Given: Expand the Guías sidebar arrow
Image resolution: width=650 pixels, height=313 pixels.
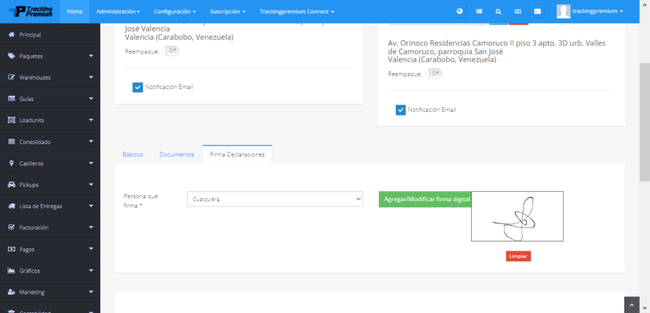Looking at the screenshot, I should click(x=91, y=98).
